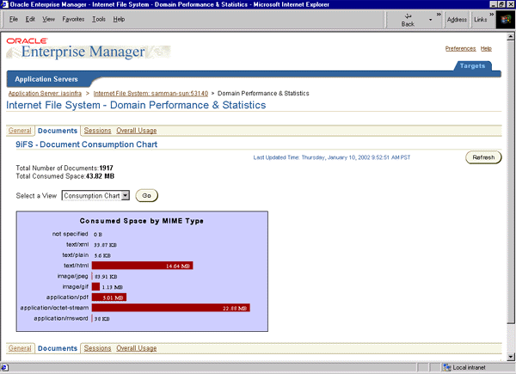Click the status bar page icon

[x=4, y=367]
